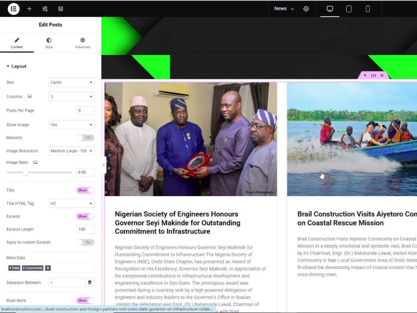This screenshot has height=313, width=417.
Task: Open page settings gear icon in top bar
Action: point(306,9)
